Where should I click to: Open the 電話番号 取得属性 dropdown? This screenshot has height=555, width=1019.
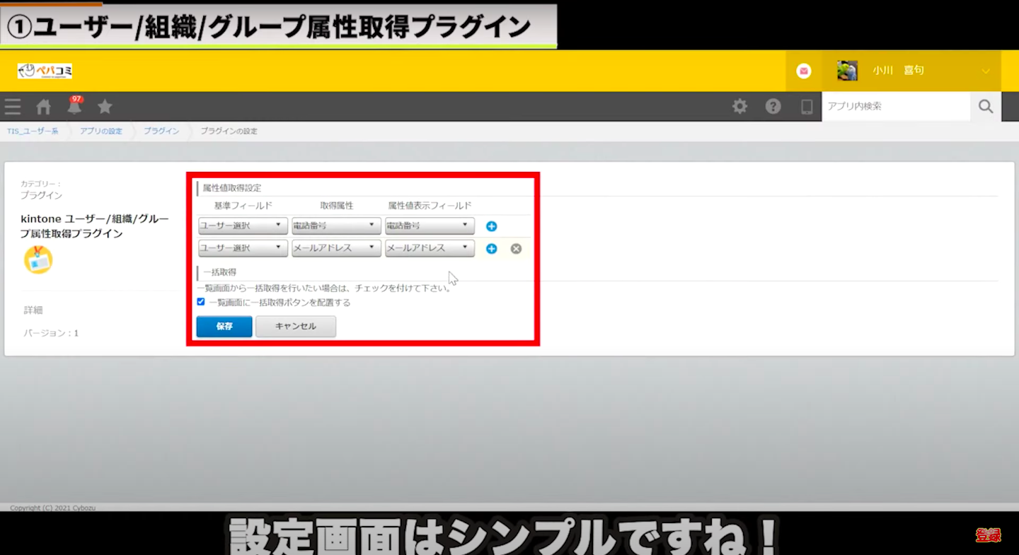[x=336, y=226]
